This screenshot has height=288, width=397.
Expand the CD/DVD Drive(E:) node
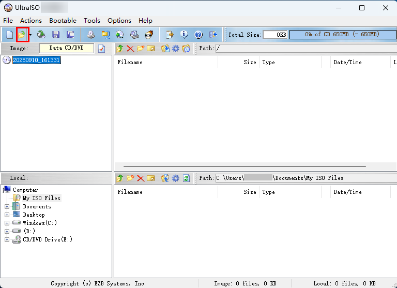pyautogui.click(x=7, y=239)
